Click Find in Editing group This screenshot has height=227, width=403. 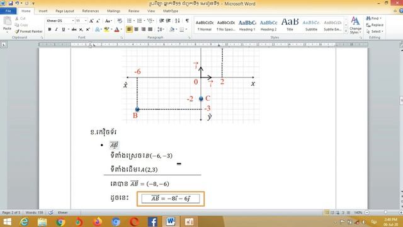(374, 18)
